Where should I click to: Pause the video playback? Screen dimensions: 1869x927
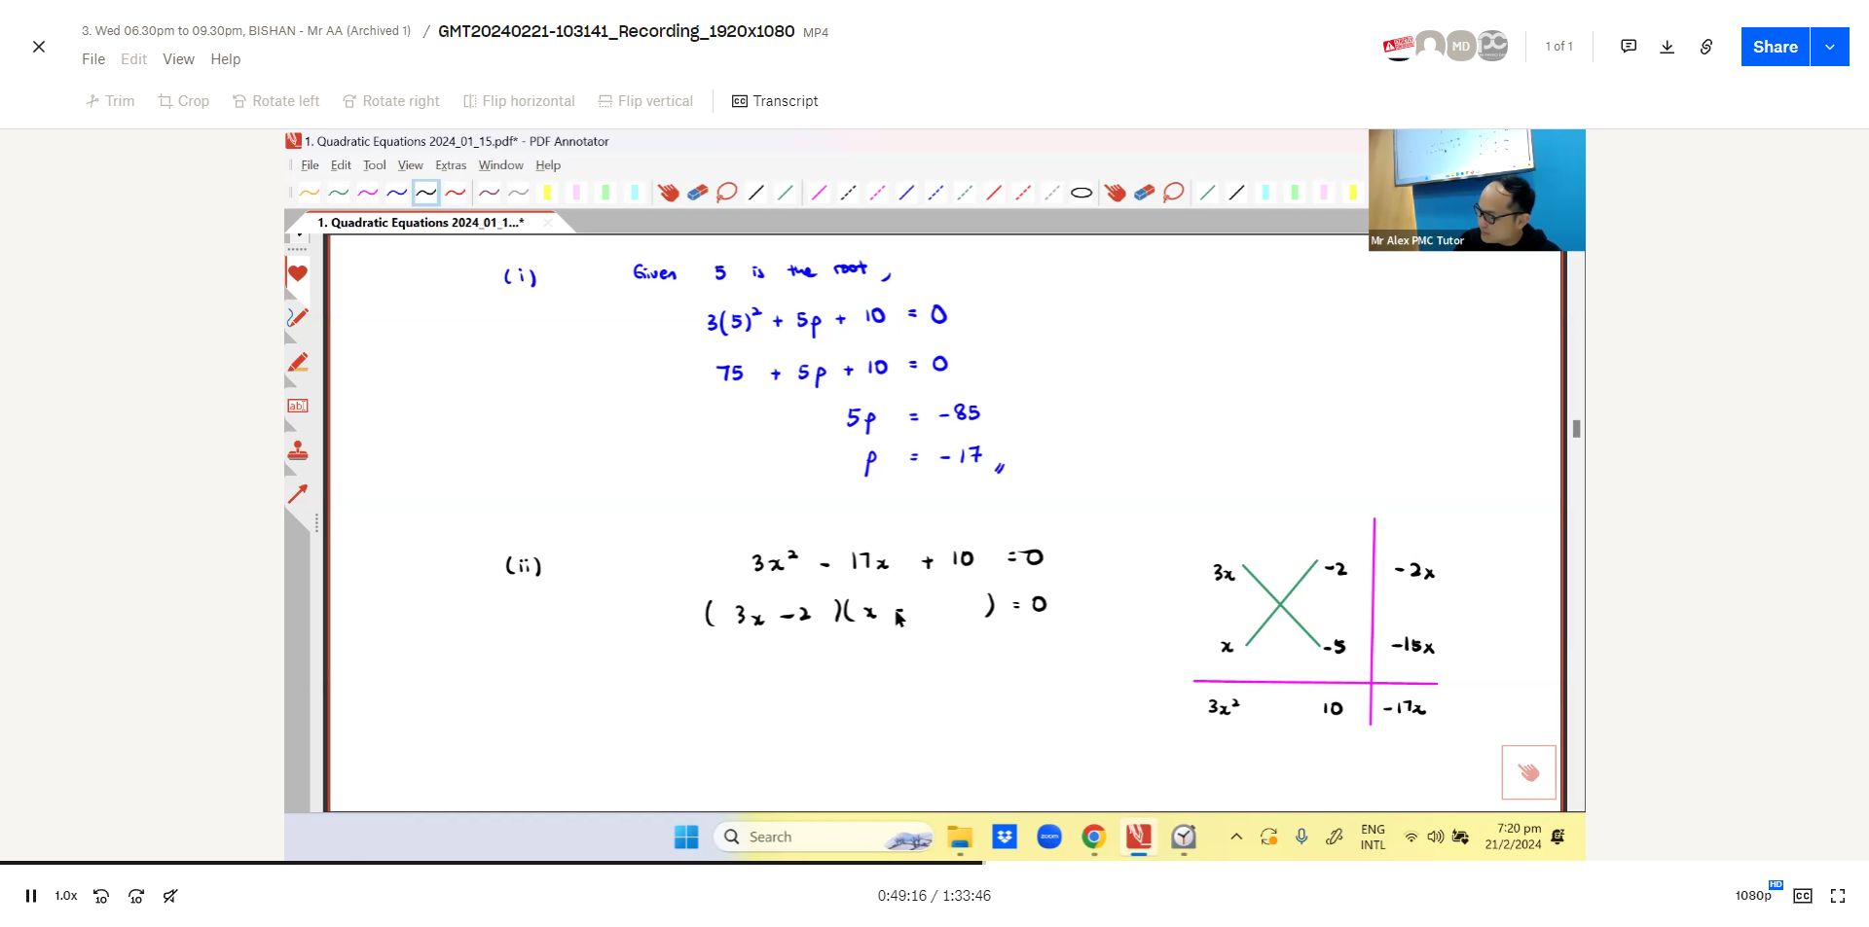(x=31, y=896)
